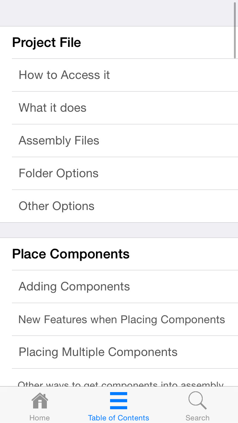Viewport: 238px width, 423px height.
Task: Open the Place Components section header
Action: pyautogui.click(x=119, y=254)
